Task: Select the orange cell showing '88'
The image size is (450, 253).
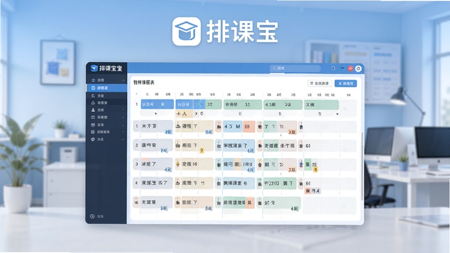Action: tap(249, 126)
